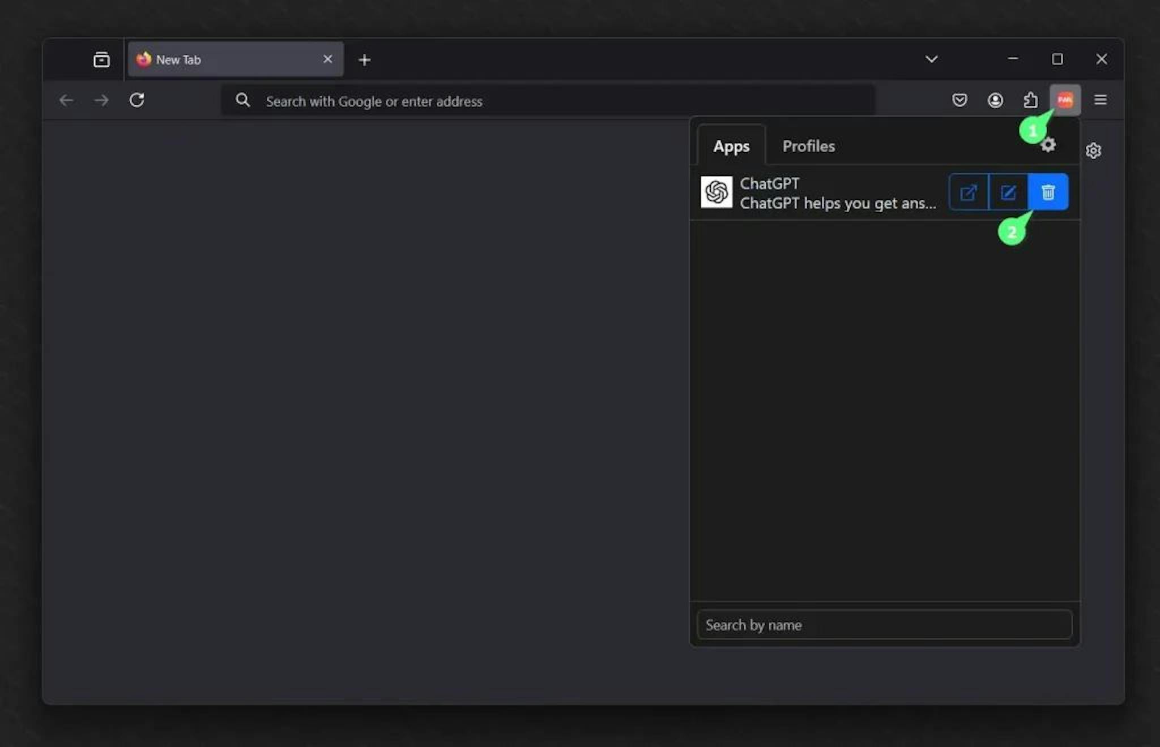Delete ChatGPT with the trash icon
Viewport: 1160px width, 747px height.
pyautogui.click(x=1047, y=192)
